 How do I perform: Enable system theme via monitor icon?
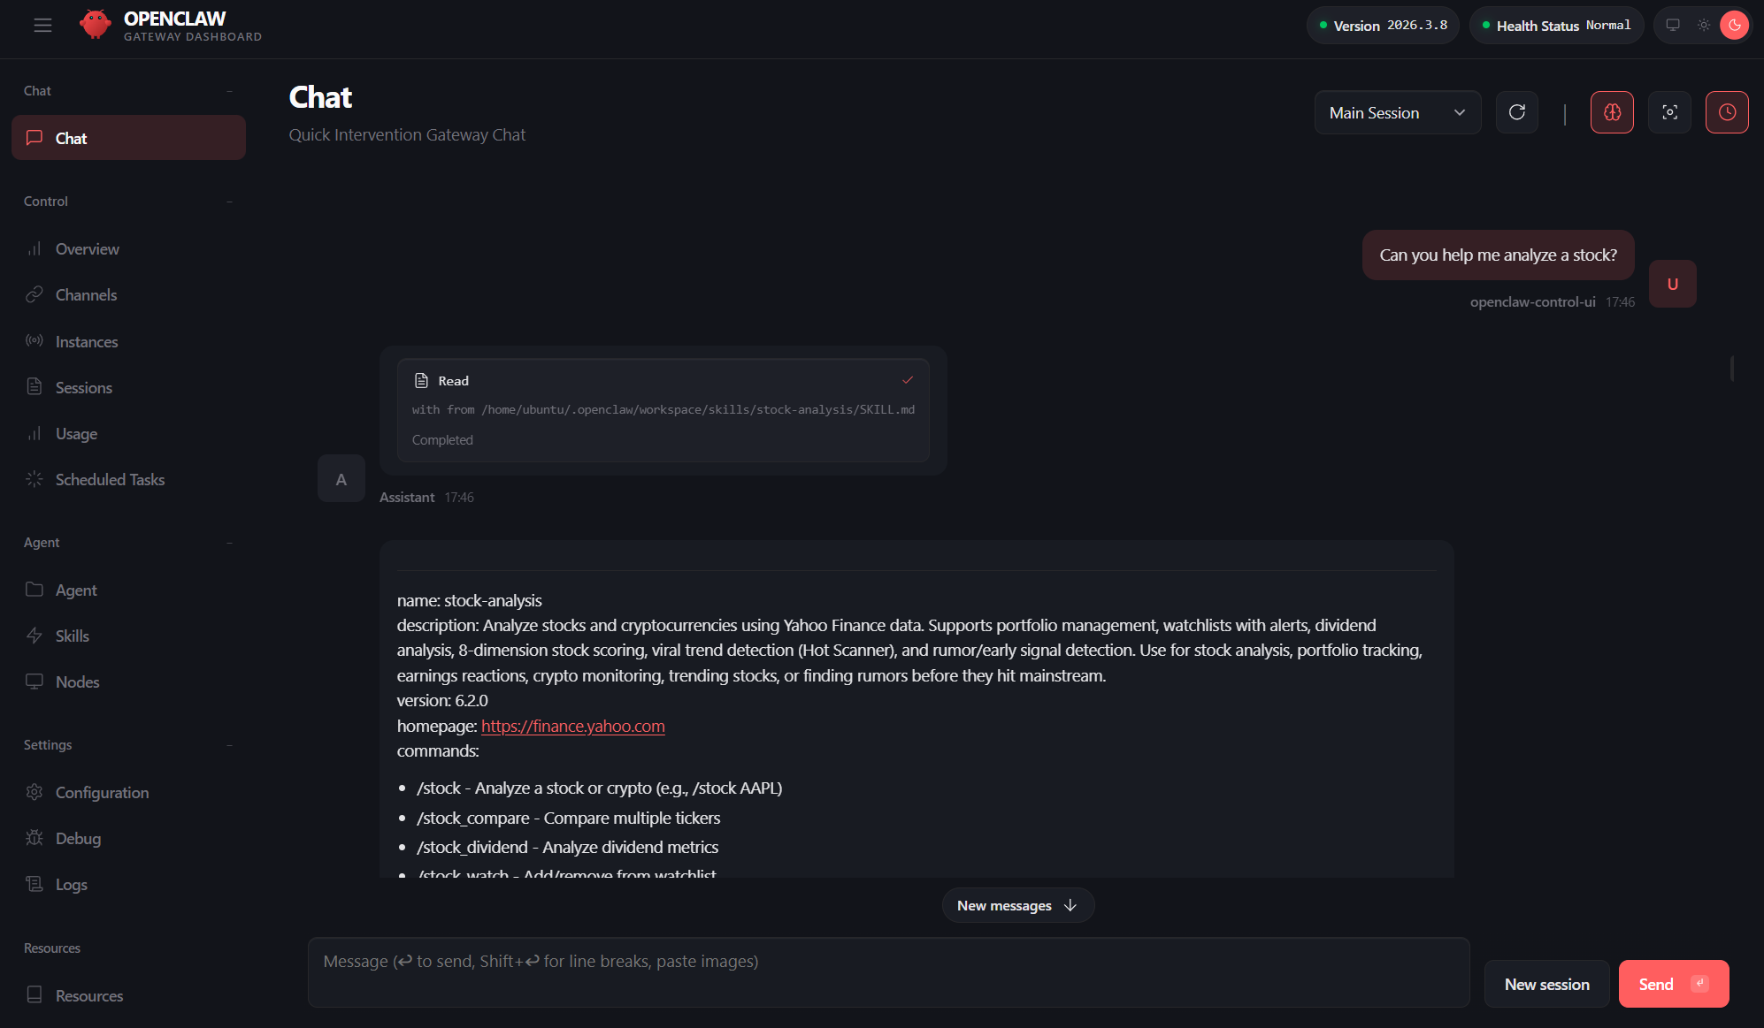pyautogui.click(x=1673, y=25)
